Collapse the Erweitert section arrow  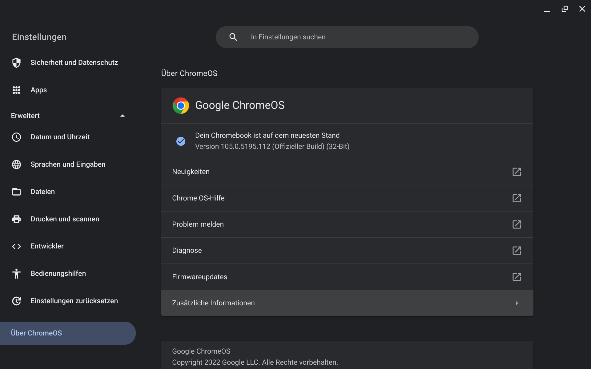click(x=122, y=116)
